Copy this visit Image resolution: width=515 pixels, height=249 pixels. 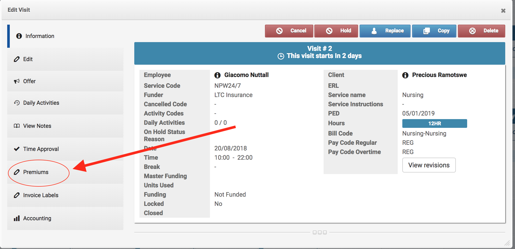point(434,31)
